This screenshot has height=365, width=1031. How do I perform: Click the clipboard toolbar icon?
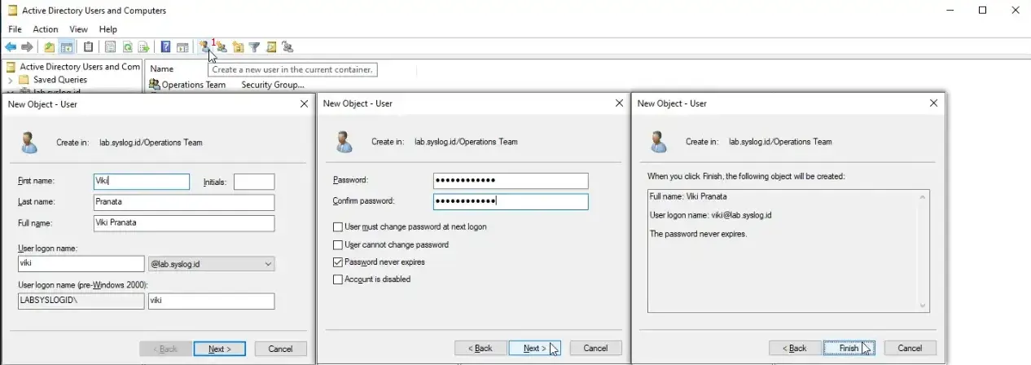pyautogui.click(x=88, y=47)
